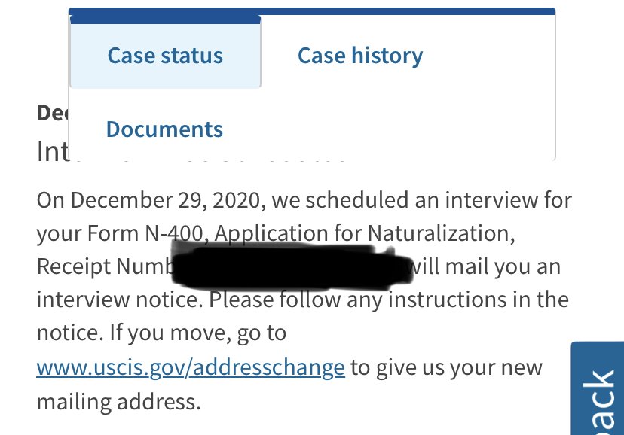Click the dark blue bar above the tabs
The width and height of the screenshot is (624, 435).
point(312,11)
